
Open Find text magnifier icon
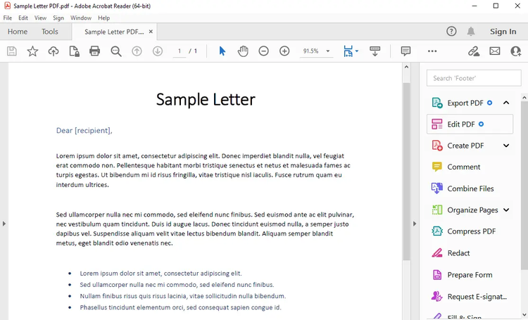coord(116,51)
